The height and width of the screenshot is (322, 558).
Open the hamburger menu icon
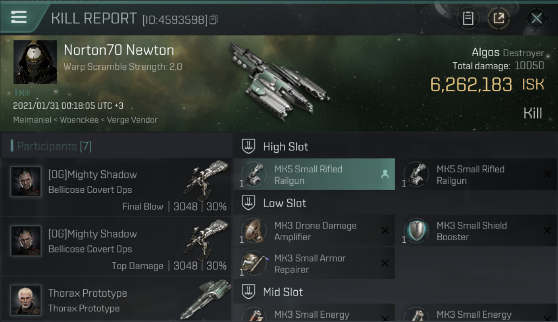(19, 17)
